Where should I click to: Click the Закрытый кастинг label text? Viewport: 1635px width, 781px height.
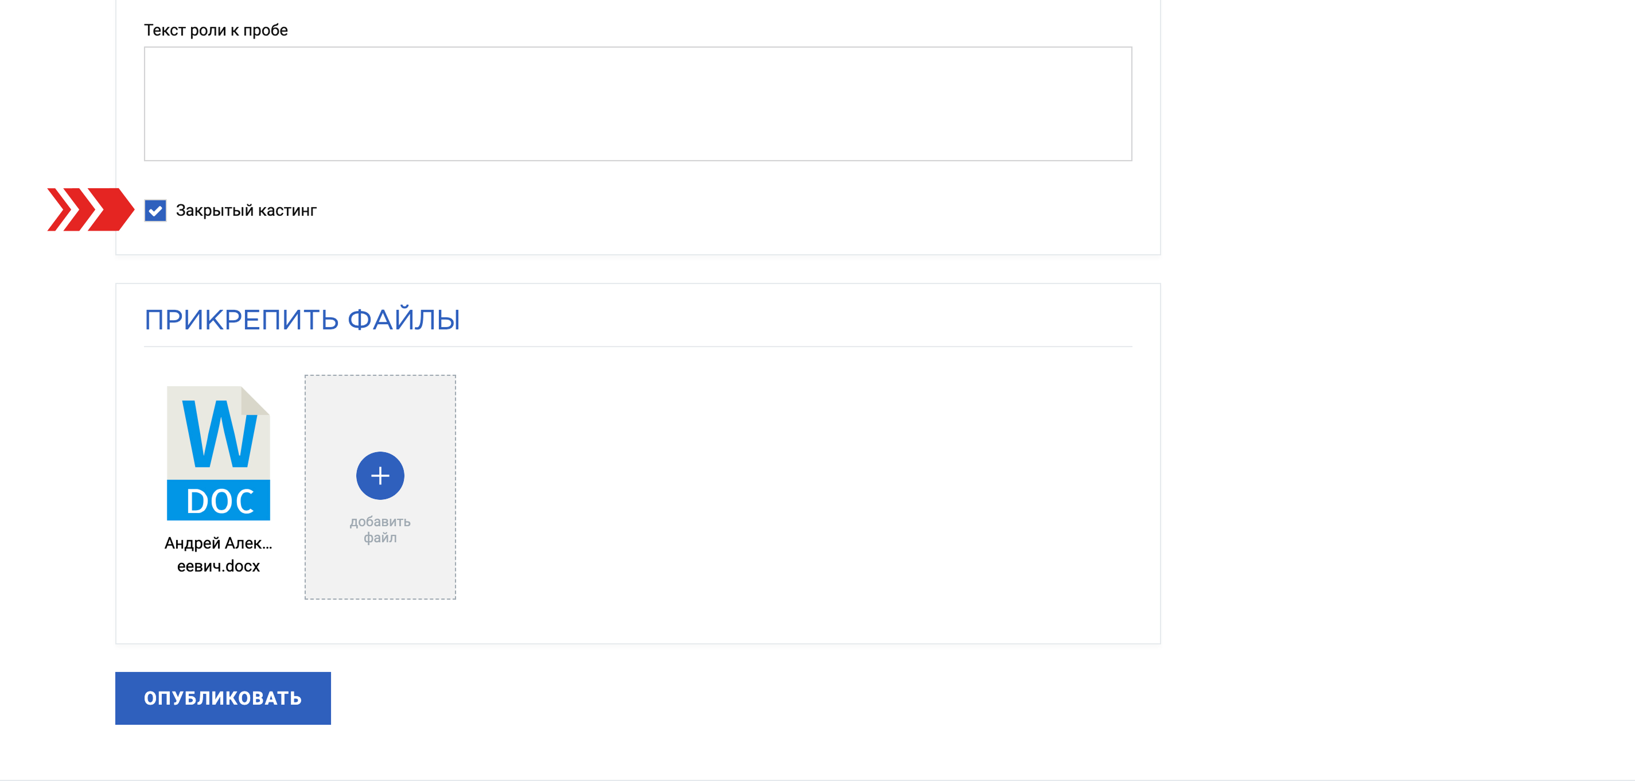pyautogui.click(x=246, y=210)
